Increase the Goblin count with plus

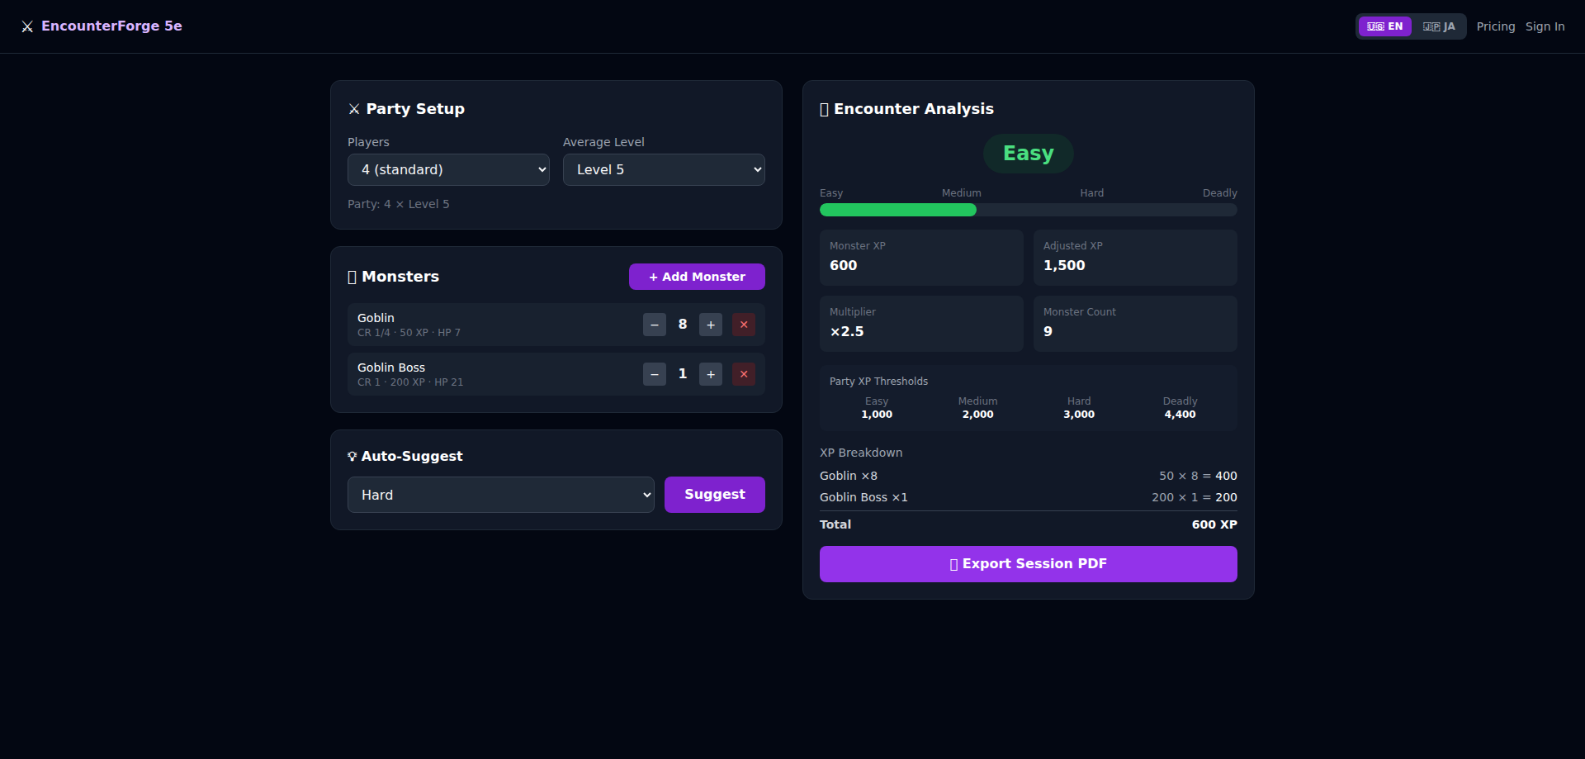point(711,325)
